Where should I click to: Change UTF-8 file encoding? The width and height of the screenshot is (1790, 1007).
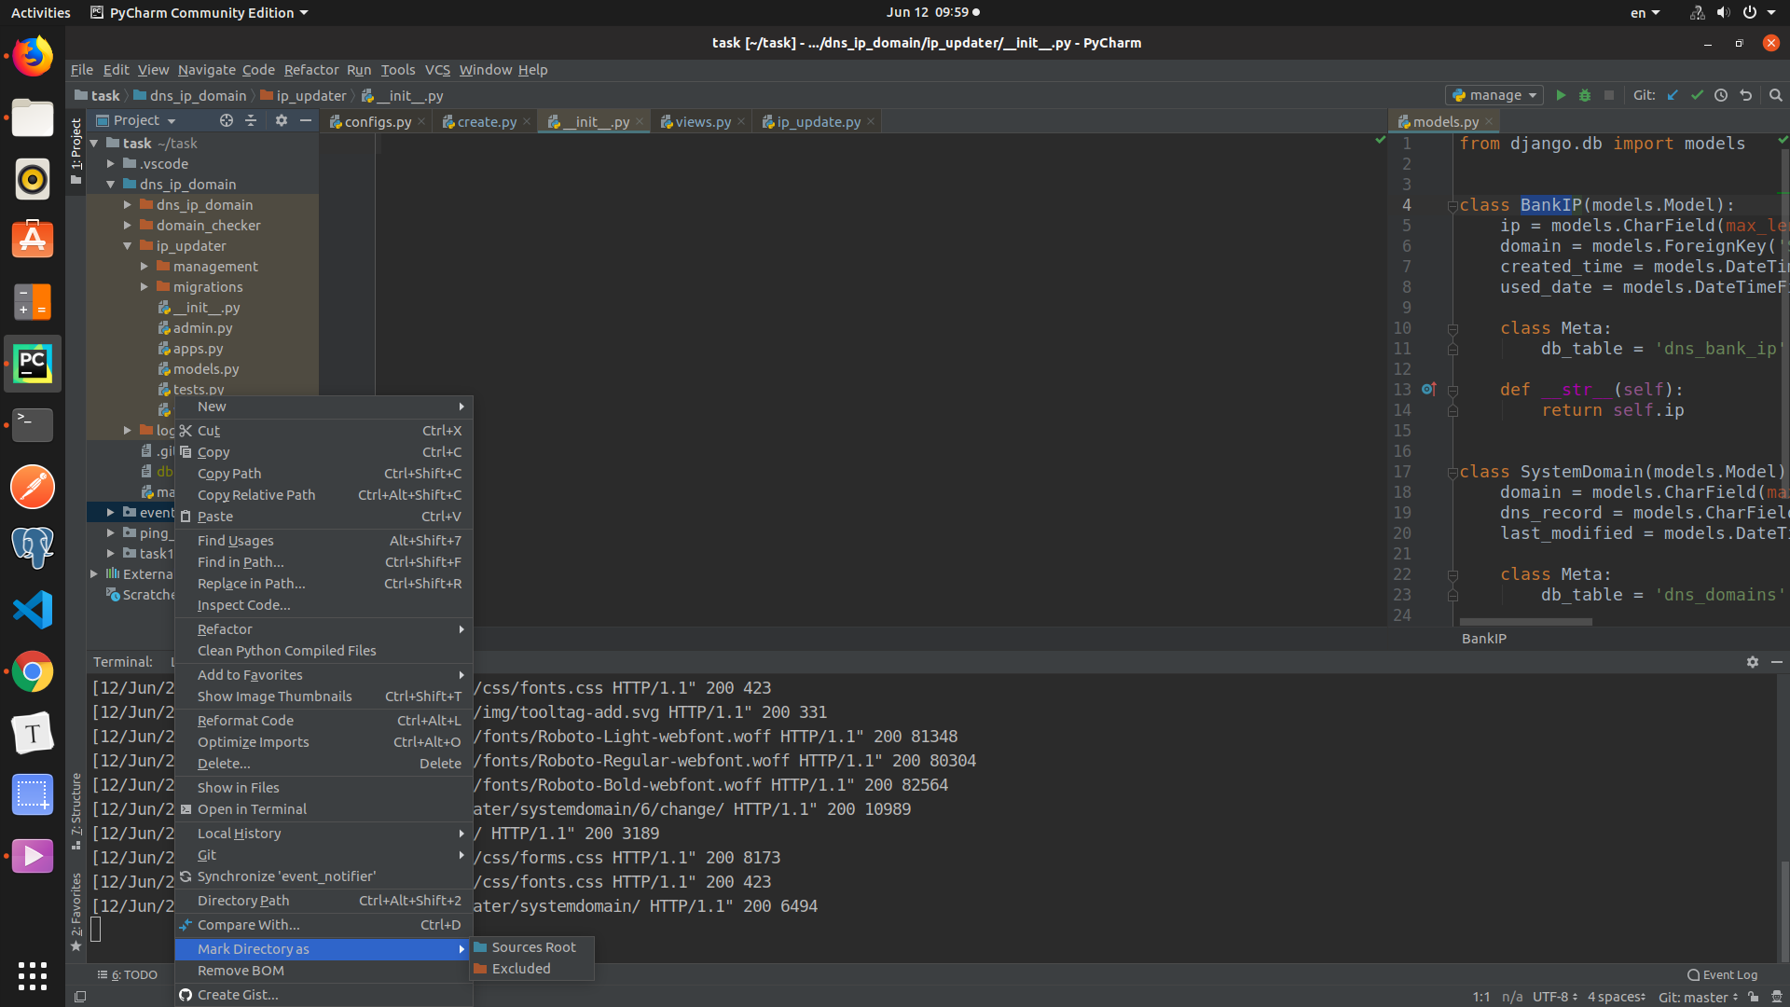pyautogui.click(x=1555, y=997)
